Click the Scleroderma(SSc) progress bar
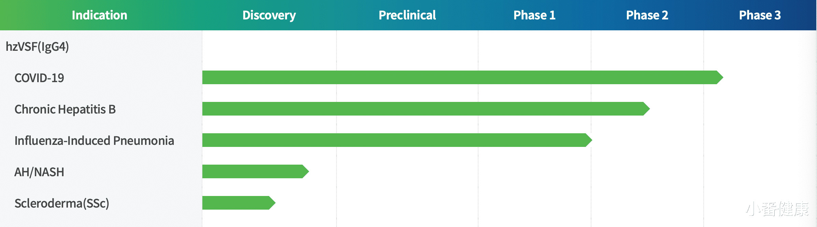817x227 pixels. [235, 203]
